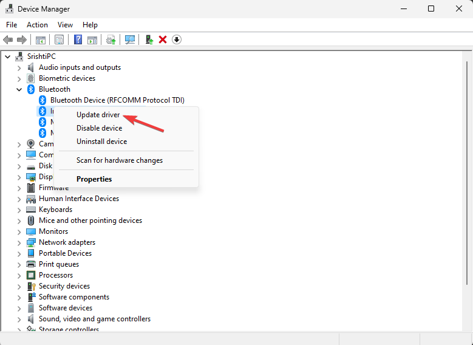Click the Device Manager title bar icon

(x=9, y=9)
